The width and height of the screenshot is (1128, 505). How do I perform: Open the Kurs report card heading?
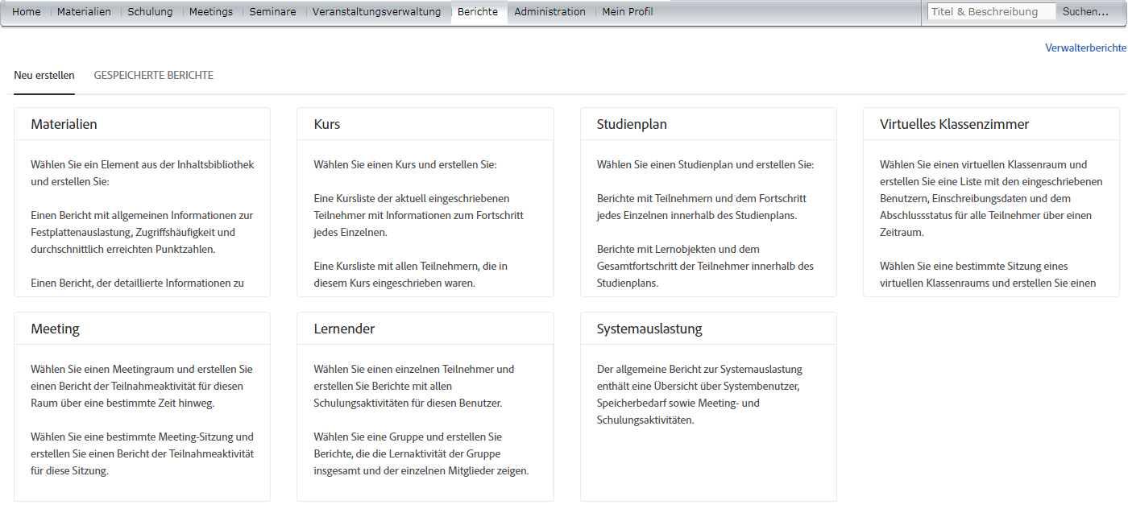coord(327,124)
